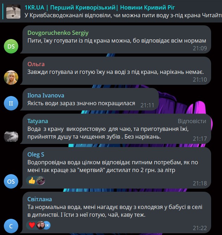
Task: Open Ольга's profile photo avatar
Action: [x=11, y=77]
